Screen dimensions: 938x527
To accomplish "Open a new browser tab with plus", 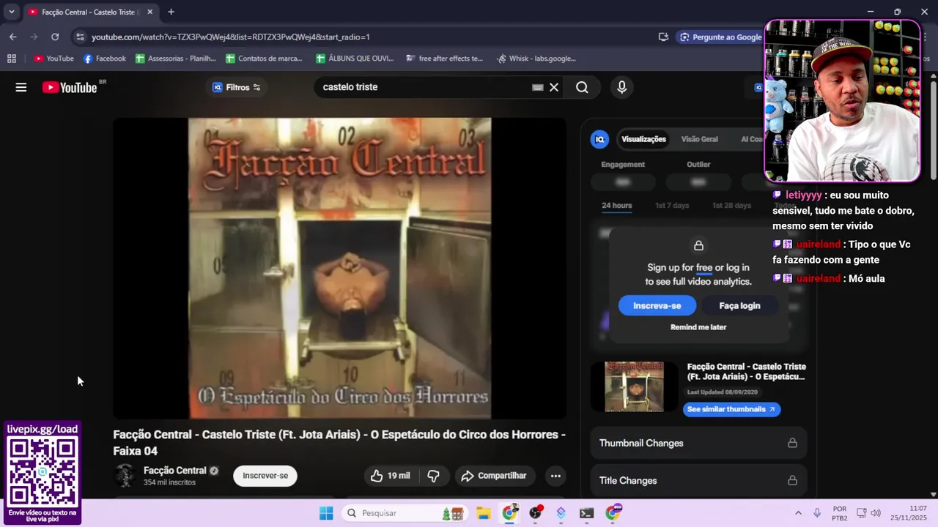I will point(171,12).
